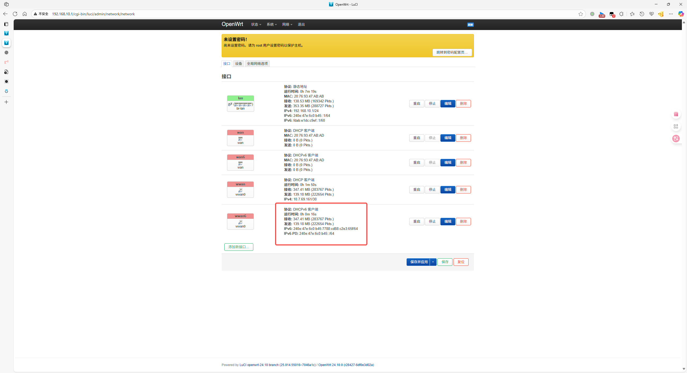The image size is (687, 373).
Task: Delete the wwan6 interface
Action: 463,222
